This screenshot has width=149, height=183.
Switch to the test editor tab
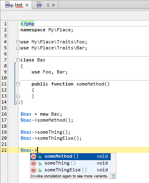click(x=16, y=5)
